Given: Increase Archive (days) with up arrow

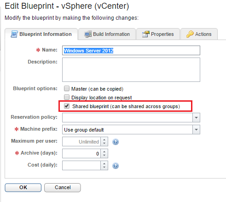Looking at the screenshot, I should [104, 151].
